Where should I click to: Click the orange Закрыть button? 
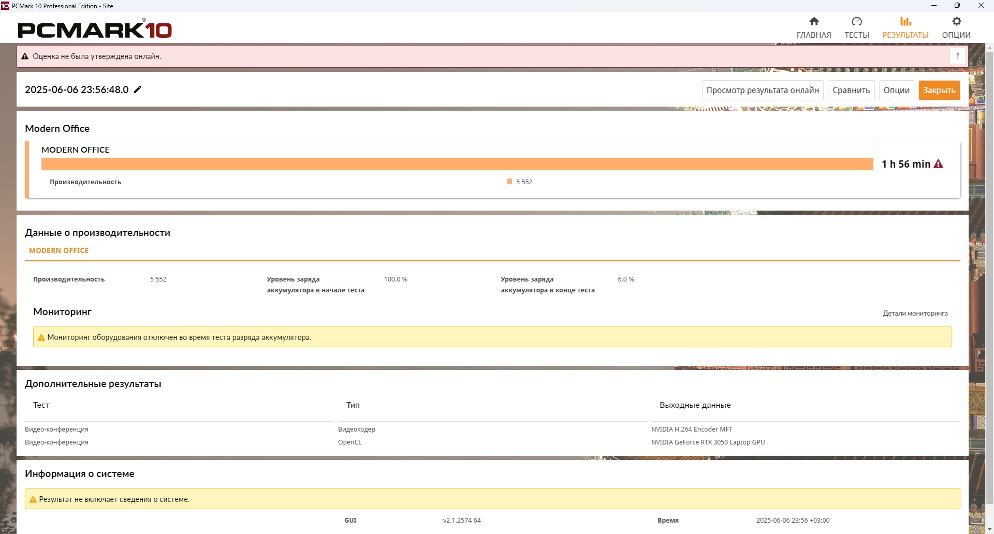click(939, 90)
